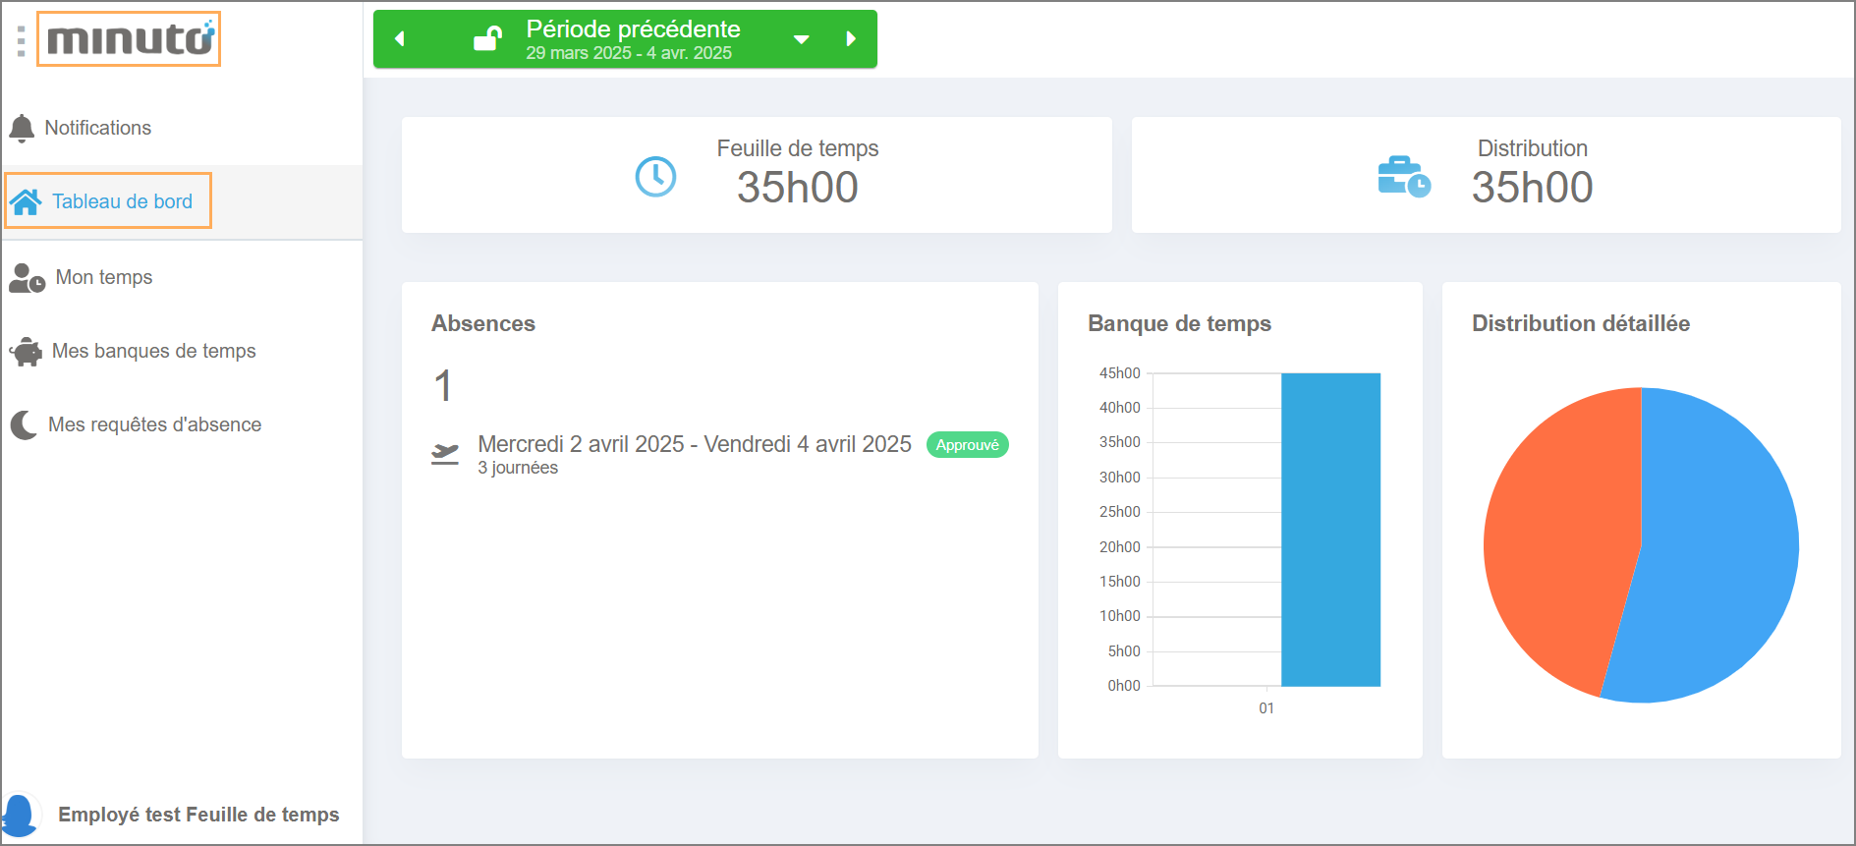Open the three-dot sidebar menu handle
The width and height of the screenshot is (1856, 846).
click(21, 40)
